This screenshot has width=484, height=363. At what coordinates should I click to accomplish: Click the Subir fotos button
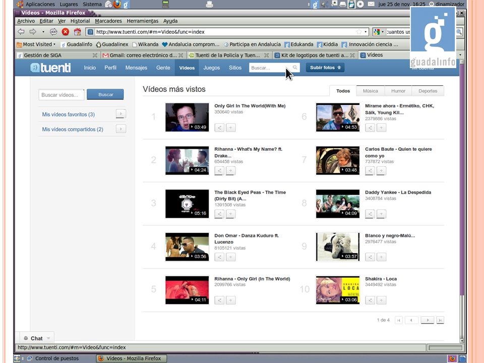click(325, 67)
